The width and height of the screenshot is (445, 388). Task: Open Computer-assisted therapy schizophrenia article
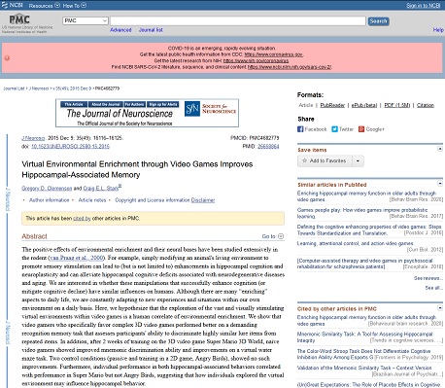(364, 264)
